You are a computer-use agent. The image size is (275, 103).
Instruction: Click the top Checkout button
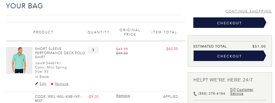click(x=230, y=23)
